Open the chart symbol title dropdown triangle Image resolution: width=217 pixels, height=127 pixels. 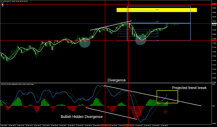(x=1, y=1)
